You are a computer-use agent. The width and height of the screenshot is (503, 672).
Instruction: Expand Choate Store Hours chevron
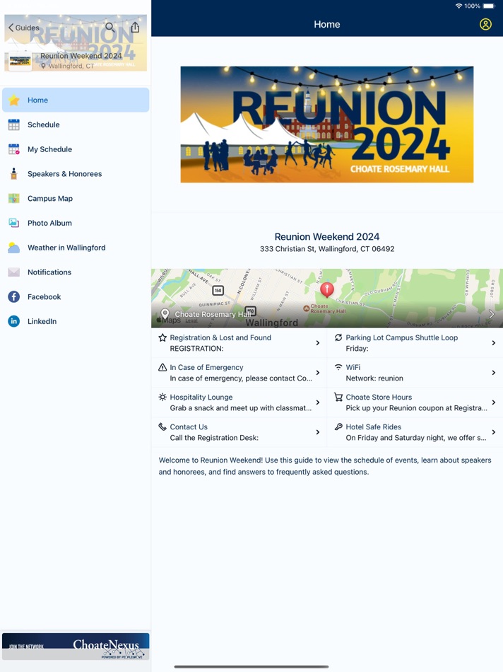click(x=494, y=402)
